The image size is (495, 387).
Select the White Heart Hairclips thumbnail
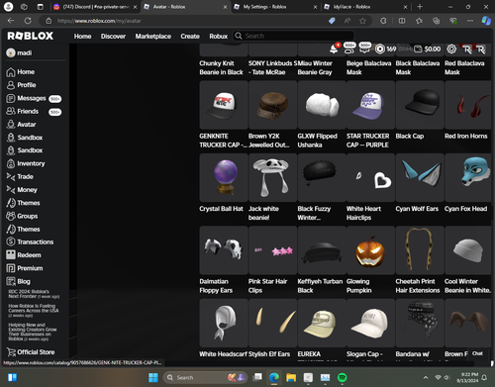(370, 177)
